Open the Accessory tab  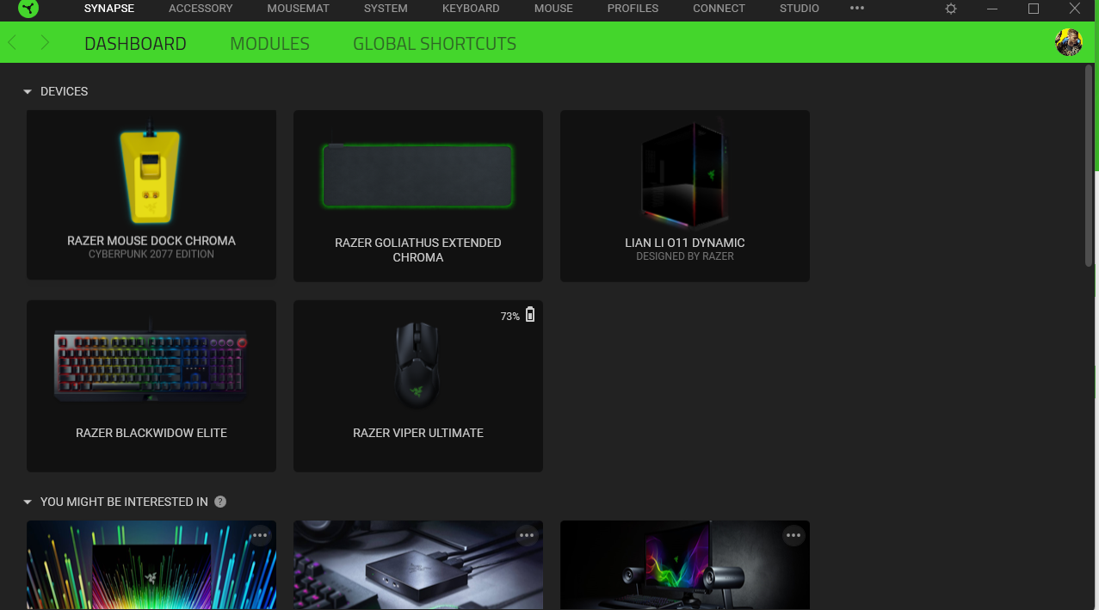tap(201, 9)
